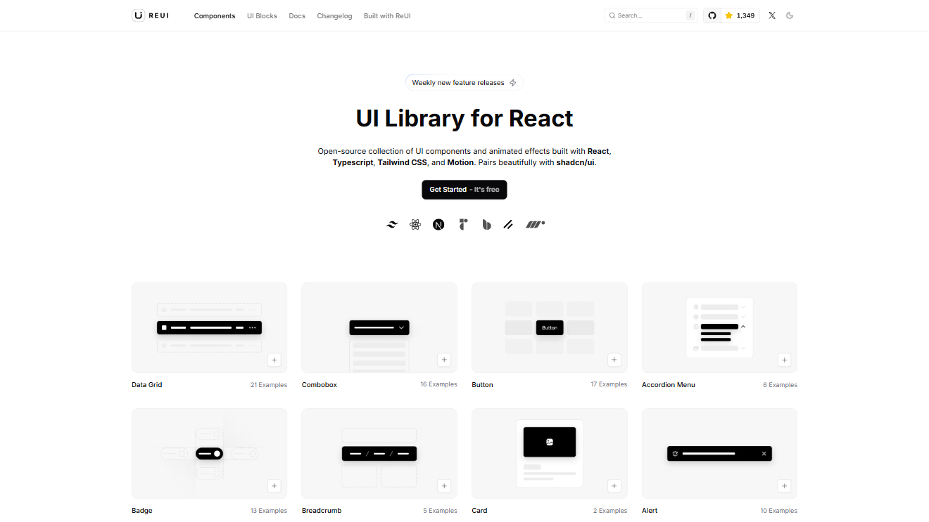The height and width of the screenshot is (522, 929).
Task: Click the Badge title link
Action: 141,511
